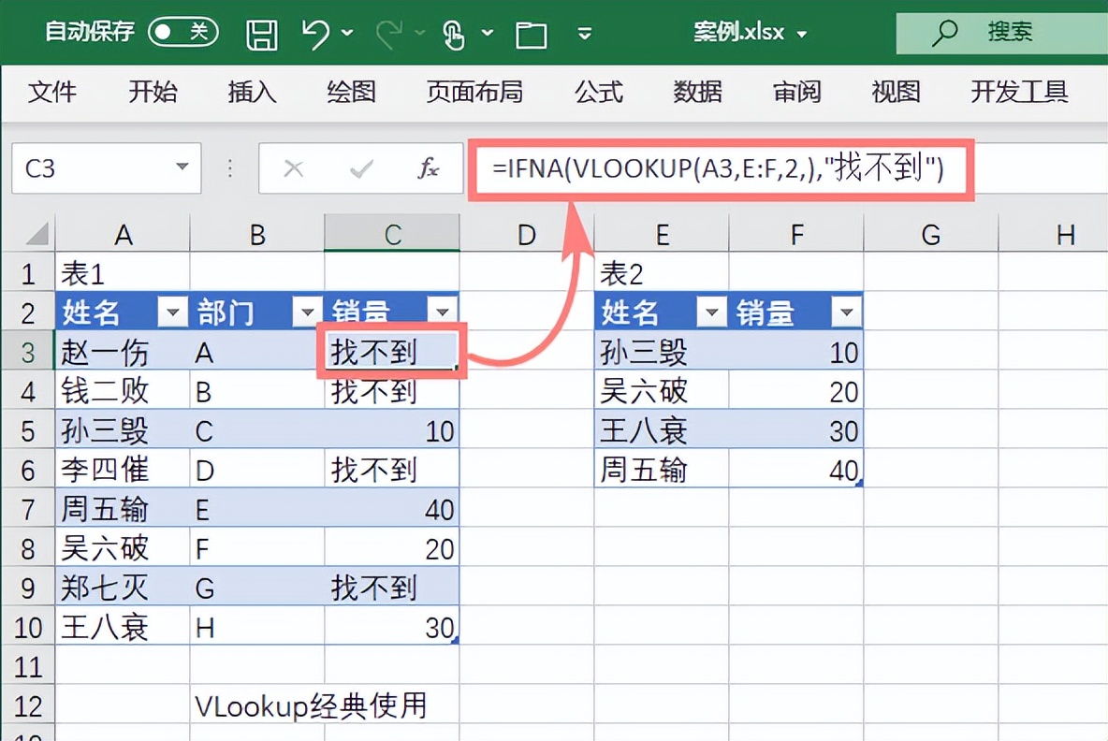Select row 11 header
The width and height of the screenshot is (1108, 741).
tap(27, 666)
